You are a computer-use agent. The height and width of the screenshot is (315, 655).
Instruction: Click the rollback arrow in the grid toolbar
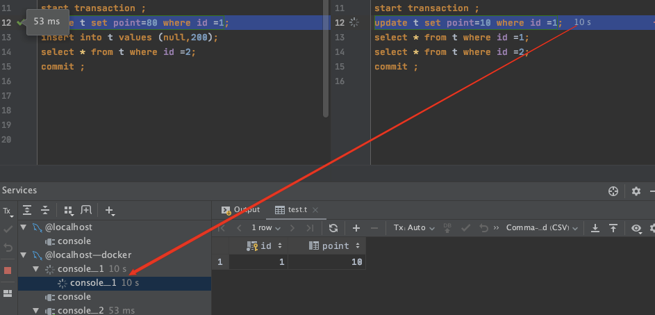click(483, 227)
